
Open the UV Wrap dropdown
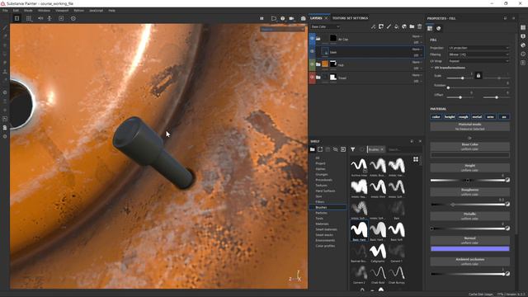click(x=478, y=61)
